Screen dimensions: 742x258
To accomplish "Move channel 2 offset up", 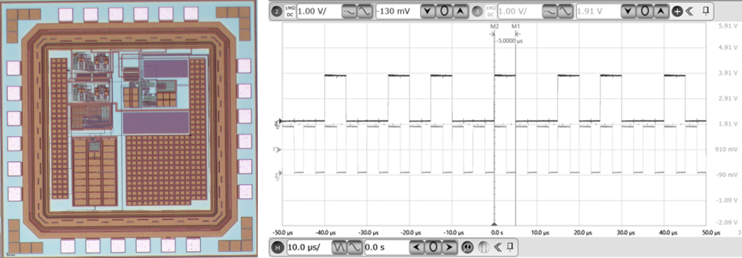I will pyautogui.click(x=460, y=11).
